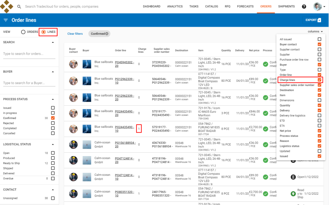Click Calm-ocean logo in PO47124814-20 row
Screen dimensions: 329x205
87,160
